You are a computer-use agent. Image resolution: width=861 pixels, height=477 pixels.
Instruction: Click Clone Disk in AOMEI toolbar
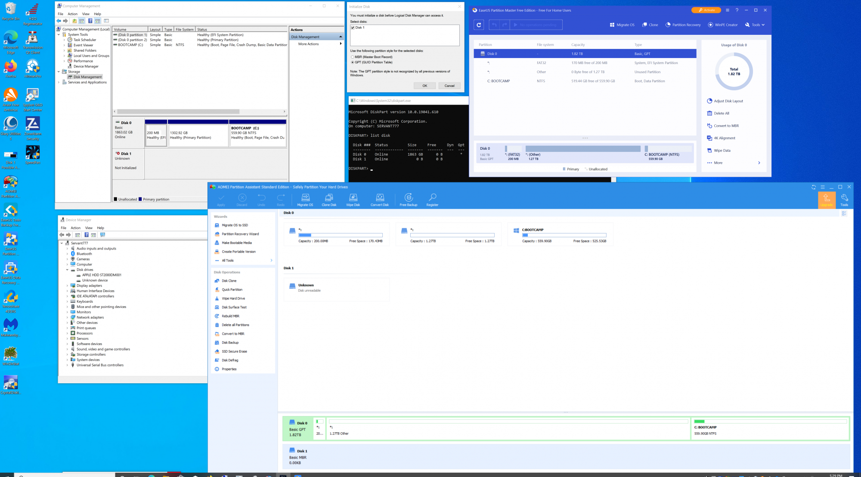pyautogui.click(x=329, y=200)
